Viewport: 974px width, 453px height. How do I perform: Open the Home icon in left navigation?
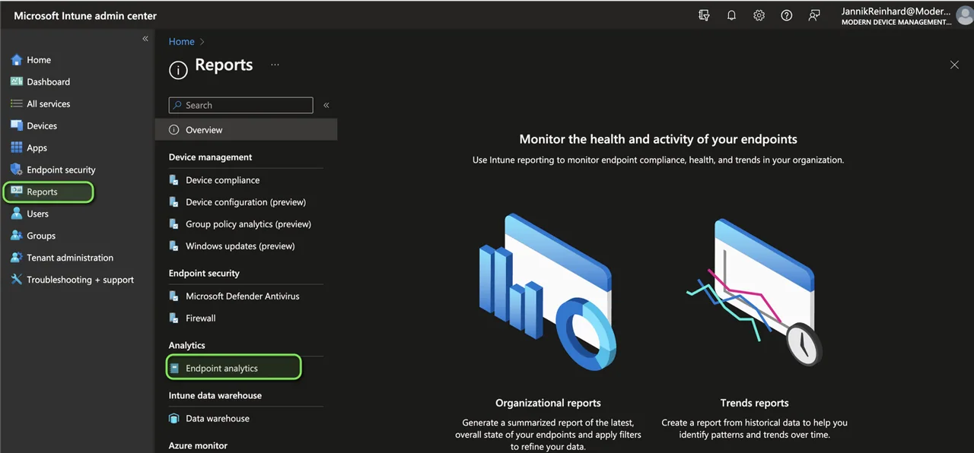(16, 60)
